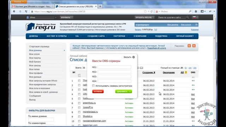The height and width of the screenshot is (127, 226).
Task: Open the language flag dropdown
Action: (195, 17)
